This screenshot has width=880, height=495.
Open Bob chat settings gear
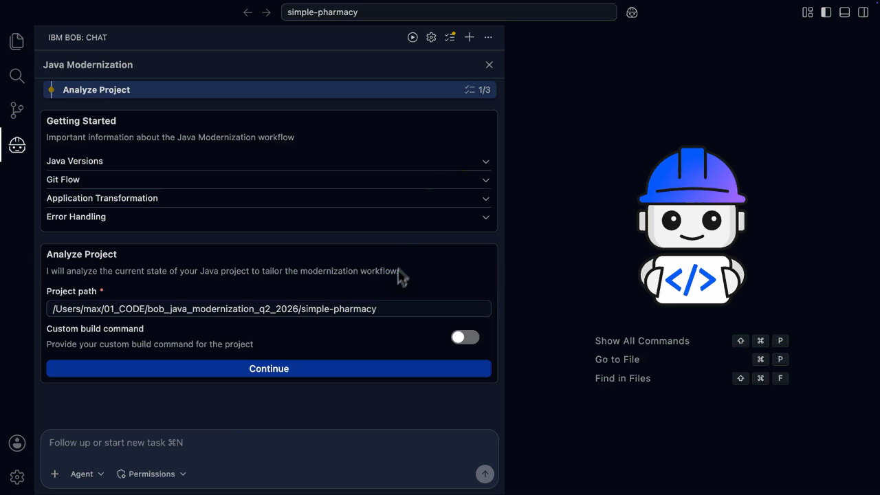pos(431,38)
